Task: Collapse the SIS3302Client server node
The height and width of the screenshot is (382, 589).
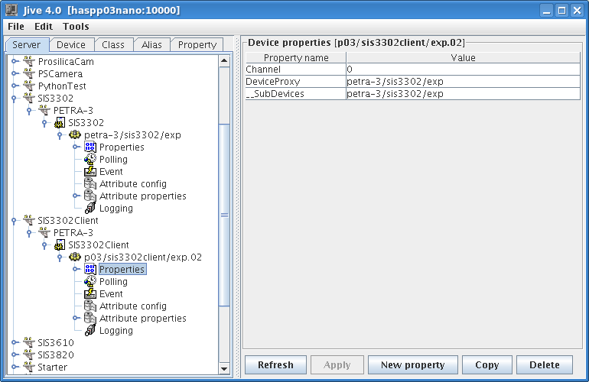Action: (x=14, y=221)
